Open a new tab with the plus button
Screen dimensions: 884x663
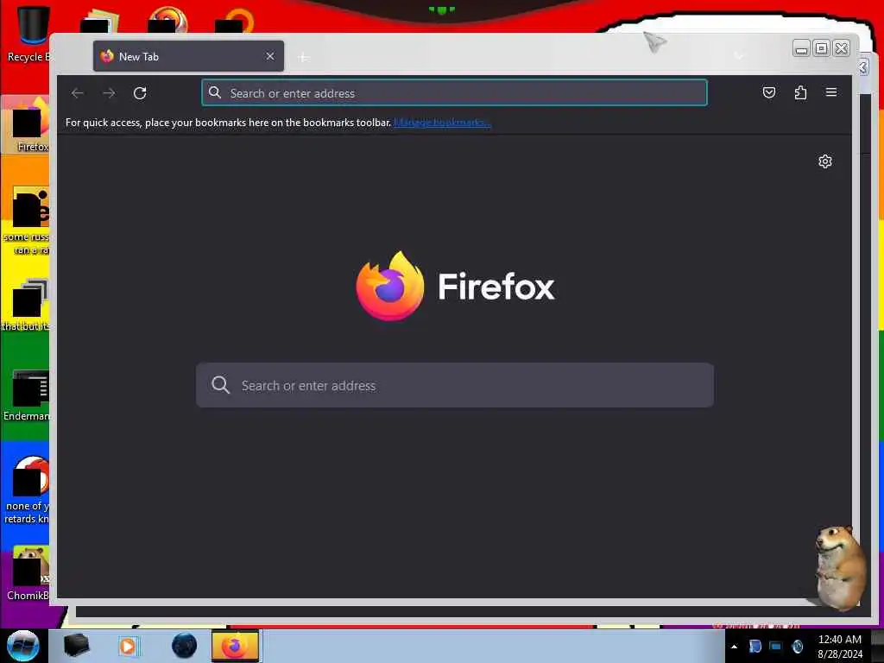tap(303, 58)
